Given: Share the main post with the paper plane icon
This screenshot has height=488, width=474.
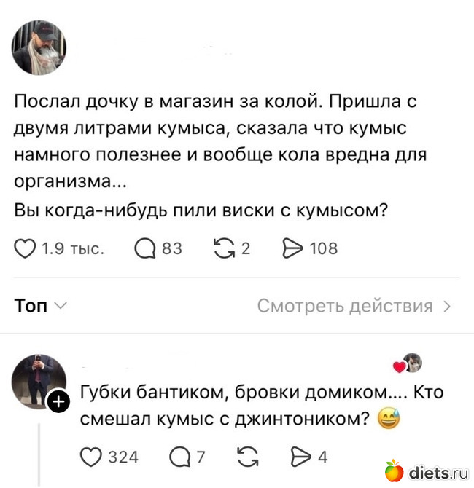Looking at the screenshot, I should click(x=292, y=248).
